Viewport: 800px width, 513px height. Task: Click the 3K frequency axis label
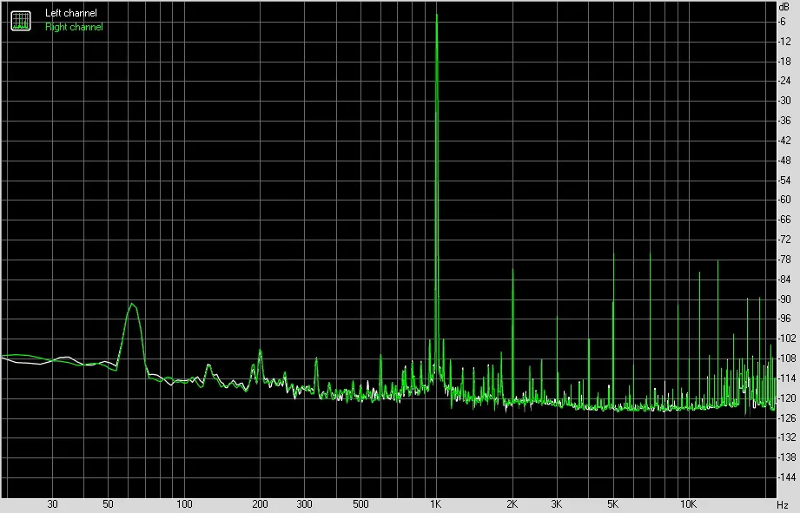point(556,504)
